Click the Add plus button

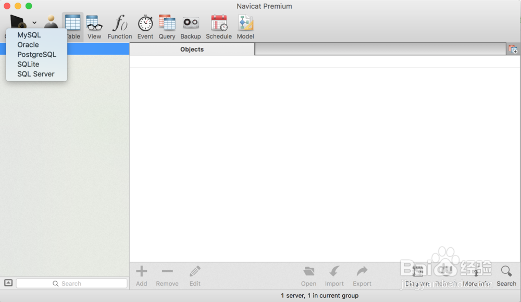pos(142,276)
